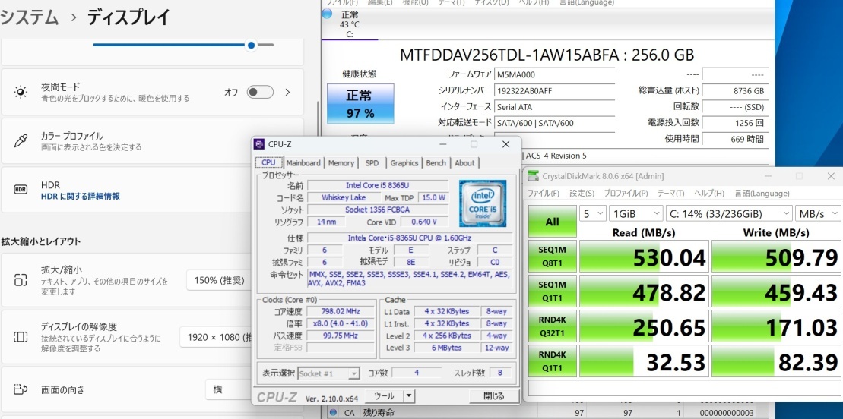
Task: Click the display resolution icon
Action: [x=21, y=337]
